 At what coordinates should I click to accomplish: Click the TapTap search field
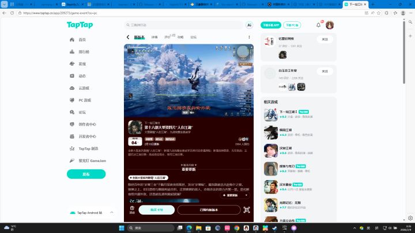183,25
